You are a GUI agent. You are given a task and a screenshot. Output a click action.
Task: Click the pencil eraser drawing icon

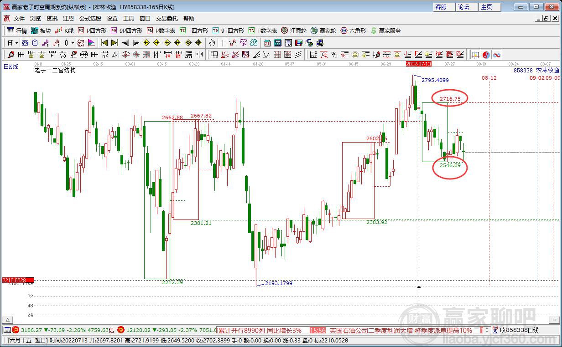(10, 55)
